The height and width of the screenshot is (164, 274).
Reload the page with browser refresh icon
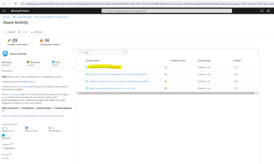pyautogui.click(x=15, y=4)
